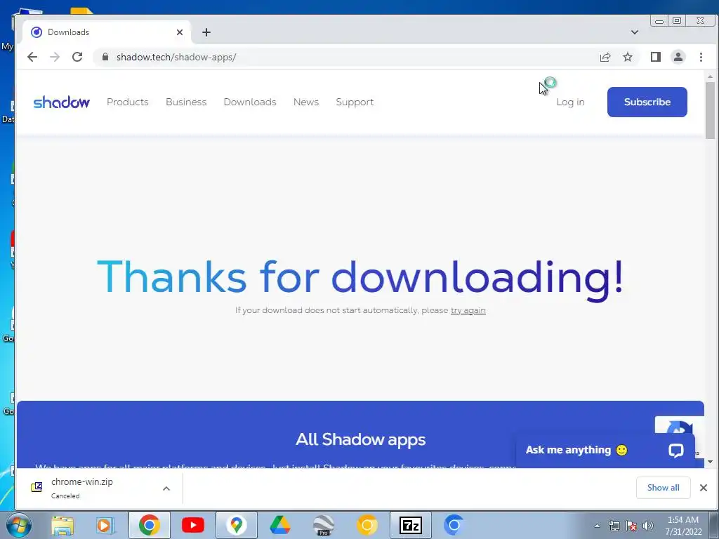Share this page via share icon
Screen dimensions: 719x539
click(605, 57)
